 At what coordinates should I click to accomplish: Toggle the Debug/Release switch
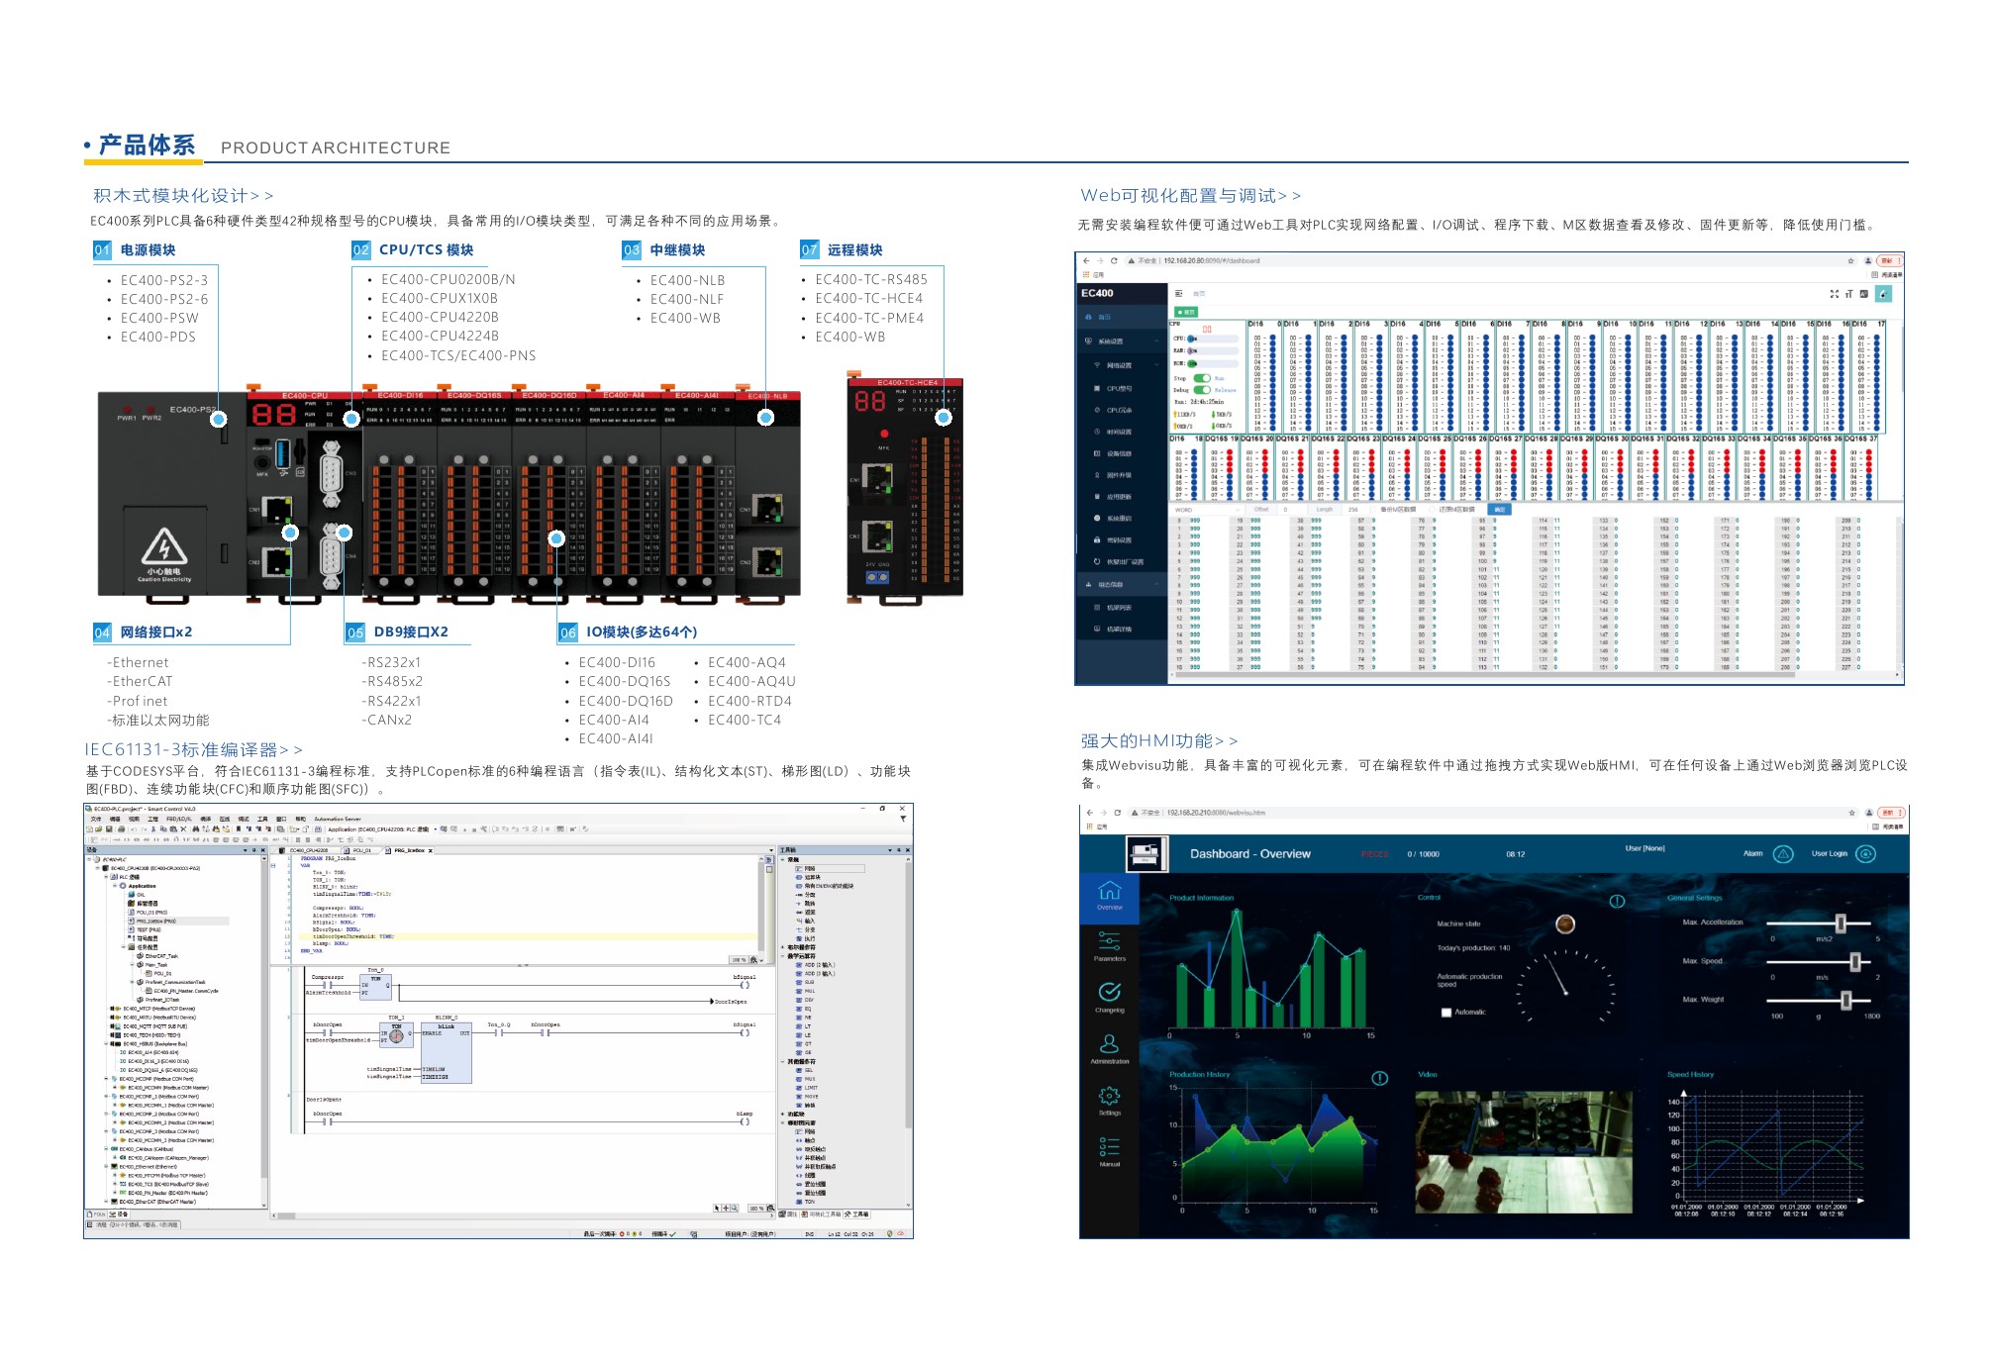1201,390
